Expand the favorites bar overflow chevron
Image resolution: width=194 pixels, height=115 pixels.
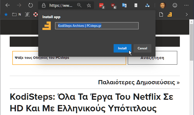[187, 14]
